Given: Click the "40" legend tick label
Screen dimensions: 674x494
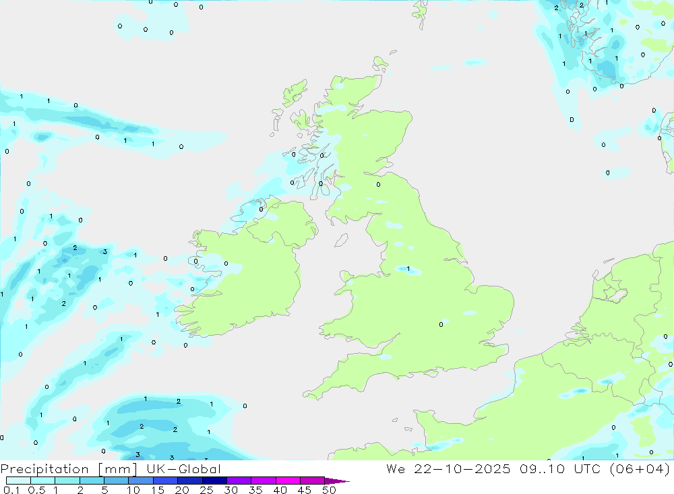Looking at the screenshot, I should pos(280,490).
